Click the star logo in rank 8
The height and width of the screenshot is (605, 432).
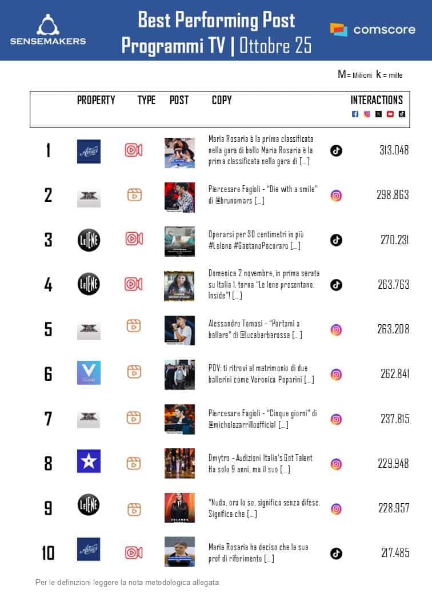(x=89, y=461)
